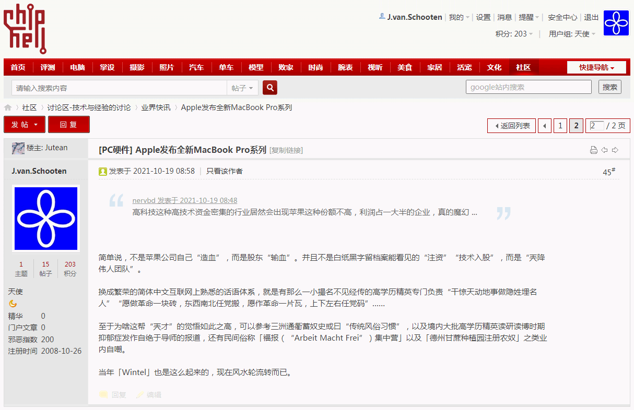Image resolution: width=634 pixels, height=410 pixels.
Task: Open 安全中心 security center
Action: [x=562, y=17]
